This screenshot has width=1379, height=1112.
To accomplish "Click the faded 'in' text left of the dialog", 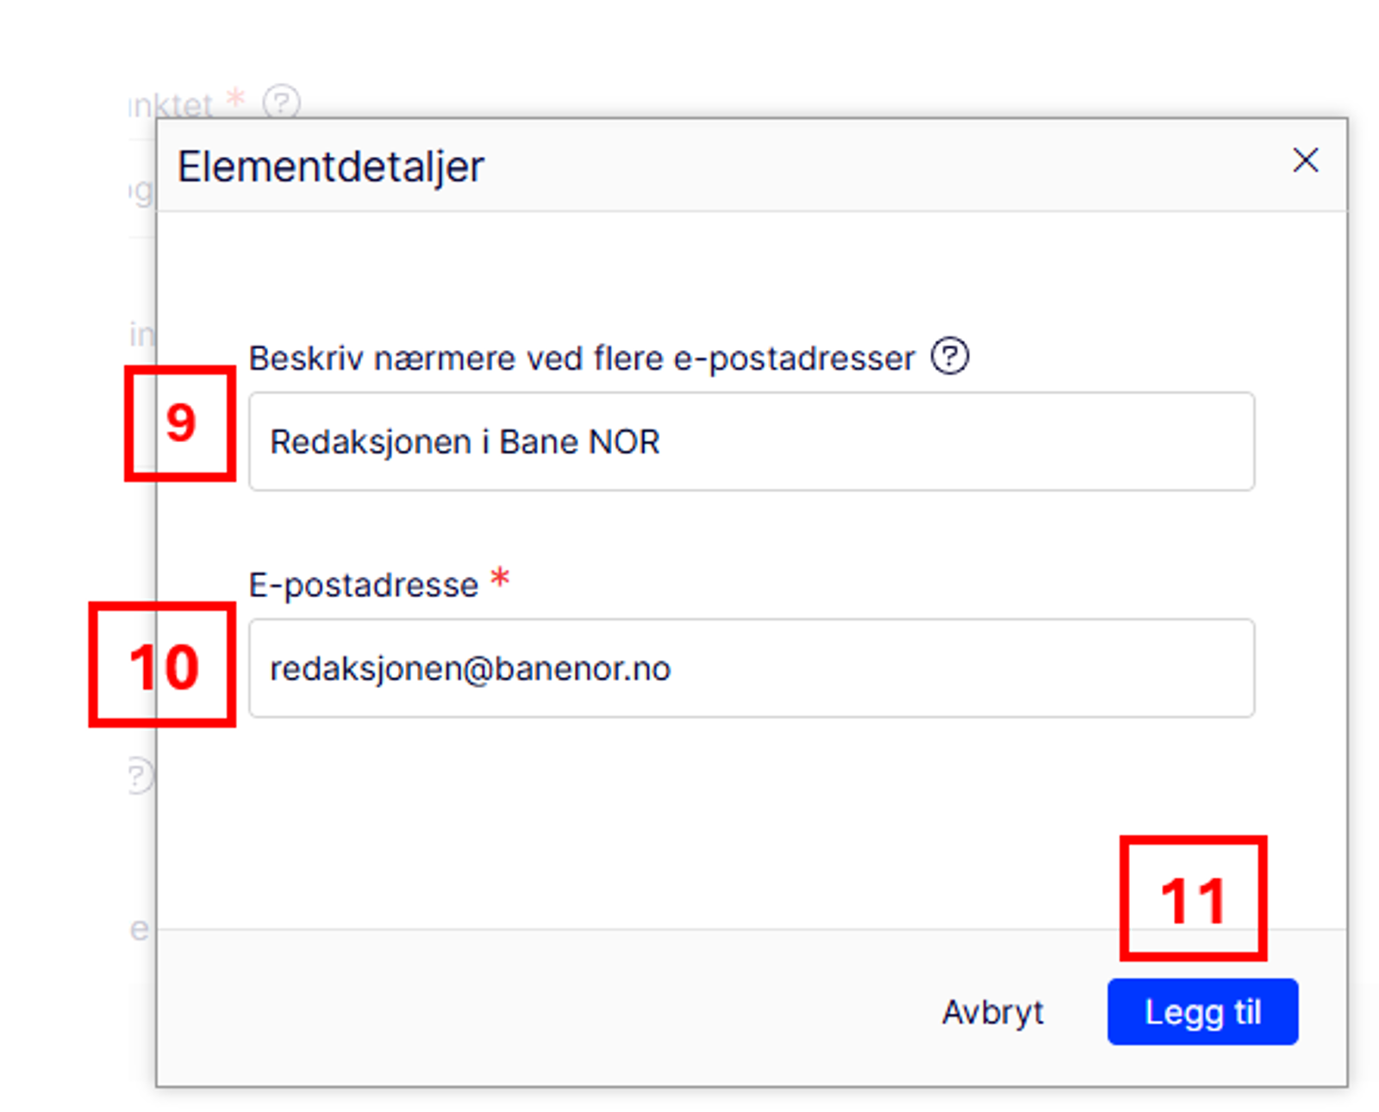I will 140,334.
